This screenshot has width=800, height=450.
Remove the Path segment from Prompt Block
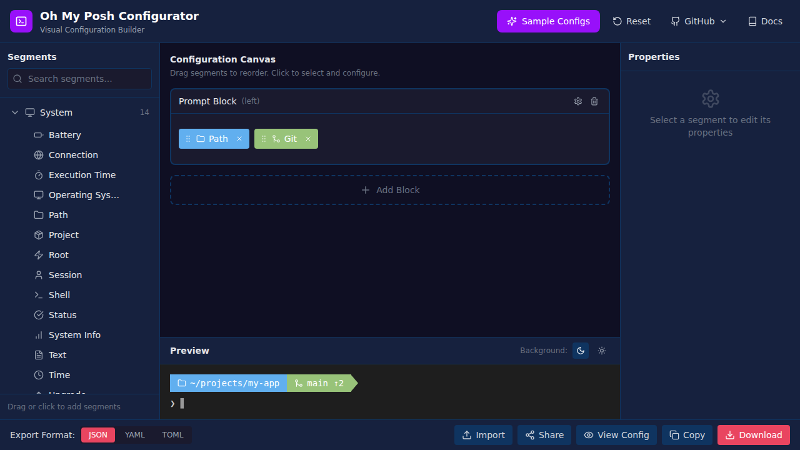(x=239, y=138)
